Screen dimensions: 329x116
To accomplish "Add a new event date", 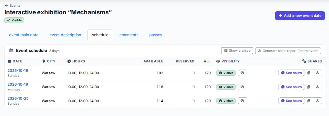I will (300, 15).
